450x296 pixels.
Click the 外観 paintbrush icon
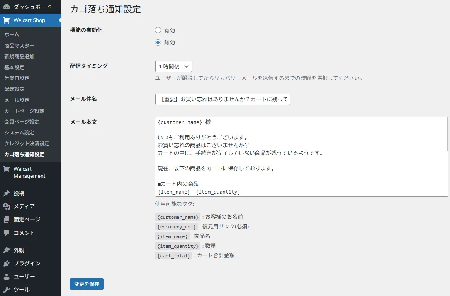(7, 250)
